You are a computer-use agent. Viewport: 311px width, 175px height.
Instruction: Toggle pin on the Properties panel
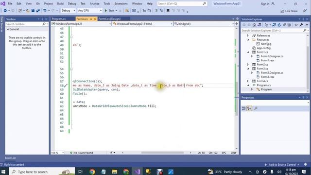[x=303, y=97]
